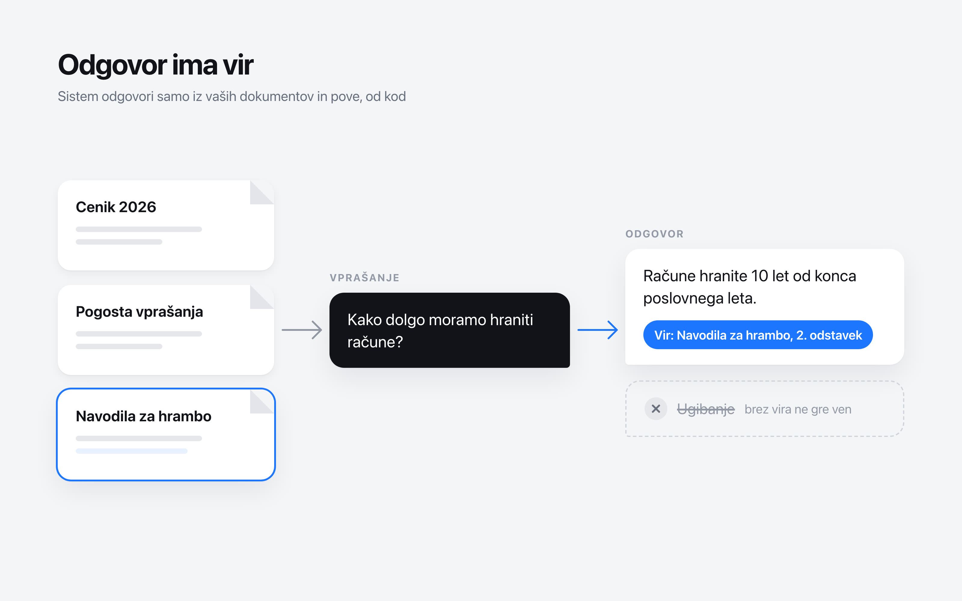962x601 pixels.
Task: Click the subtitle about Sistem odgovori
Action: [232, 96]
